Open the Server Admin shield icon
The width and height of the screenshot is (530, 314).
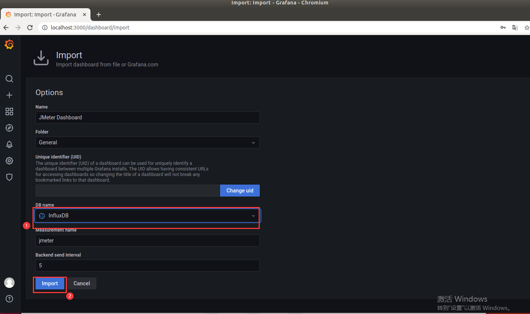pyautogui.click(x=9, y=177)
